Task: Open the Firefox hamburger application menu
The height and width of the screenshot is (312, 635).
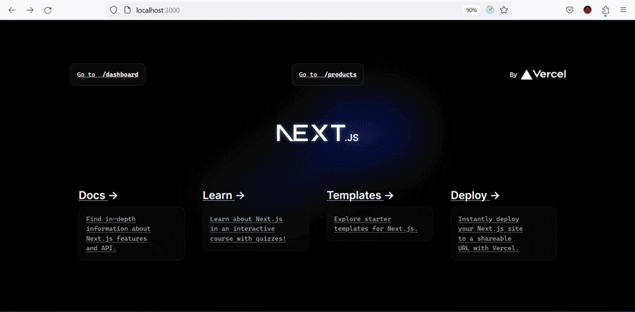Action: click(x=623, y=10)
